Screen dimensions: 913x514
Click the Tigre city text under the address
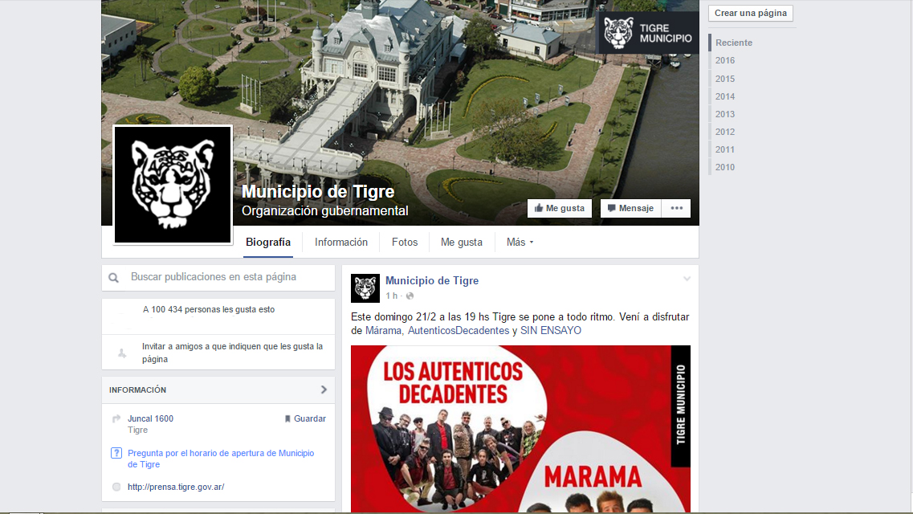[x=138, y=430]
